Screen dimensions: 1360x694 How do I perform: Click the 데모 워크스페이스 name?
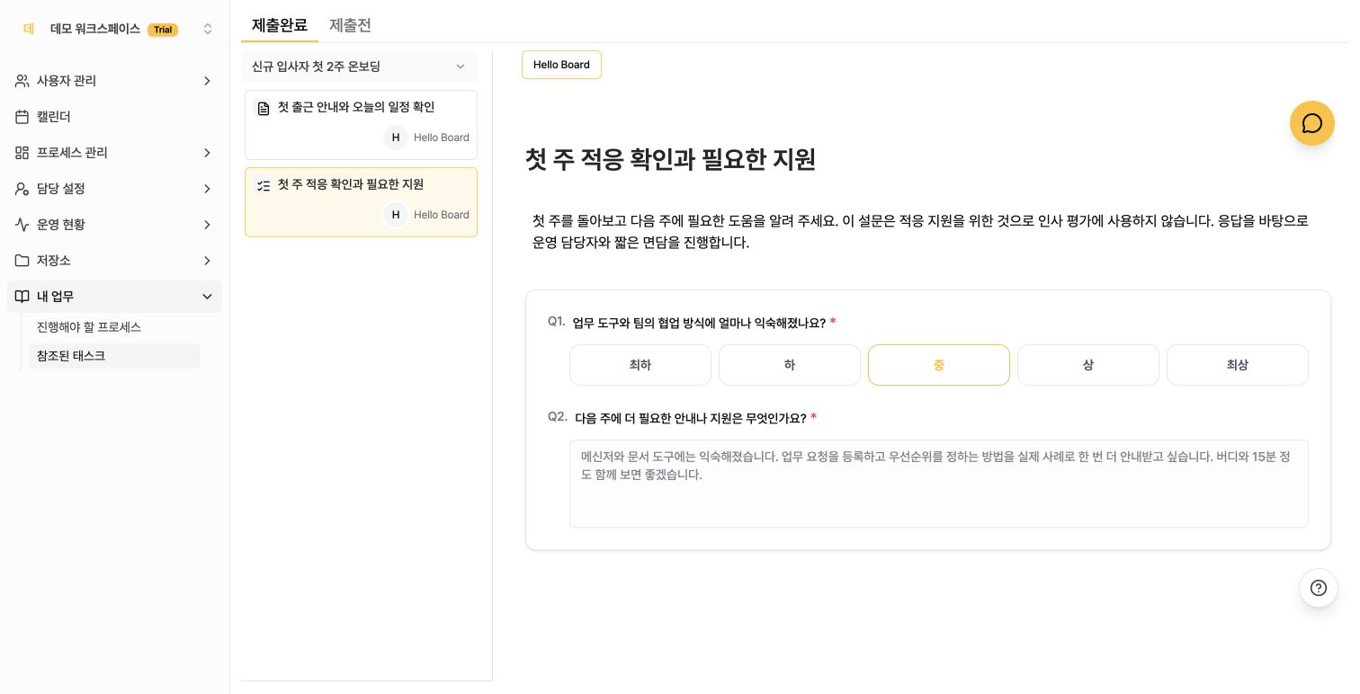point(95,29)
